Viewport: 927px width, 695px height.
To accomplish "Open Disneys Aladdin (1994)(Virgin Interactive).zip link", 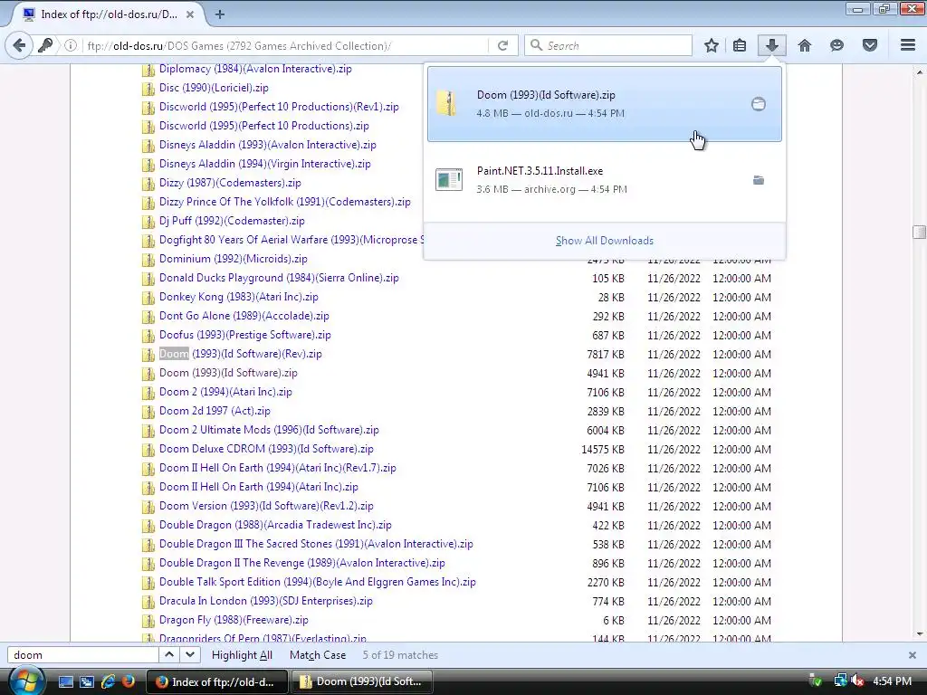I will coord(265,164).
